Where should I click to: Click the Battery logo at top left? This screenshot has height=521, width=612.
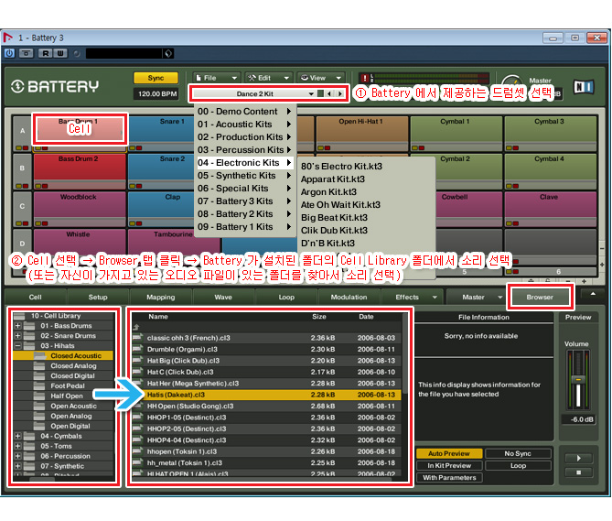(x=54, y=86)
